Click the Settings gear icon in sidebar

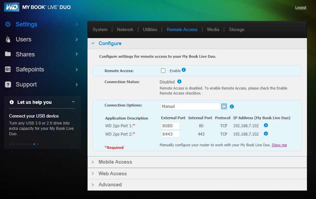pos(8,24)
